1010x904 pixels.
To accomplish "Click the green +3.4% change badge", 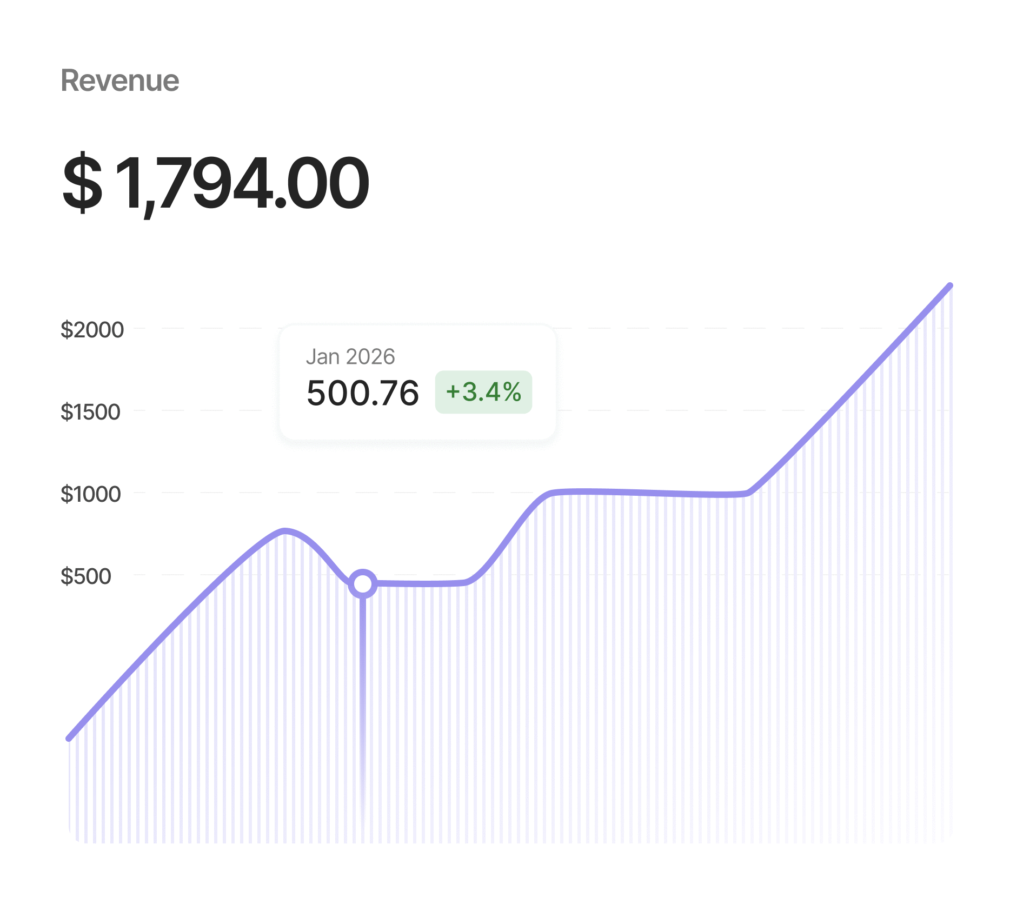I will click(483, 392).
